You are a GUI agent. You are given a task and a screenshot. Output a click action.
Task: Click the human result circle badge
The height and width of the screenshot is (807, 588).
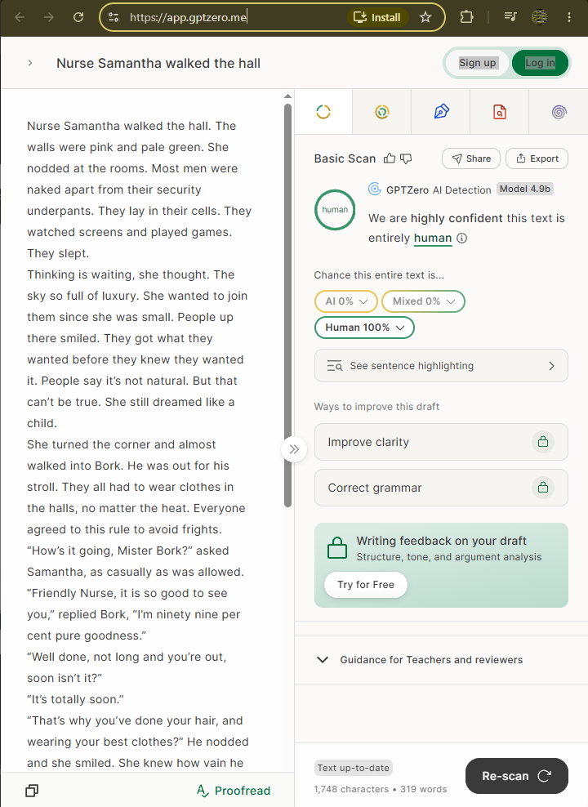tap(335, 210)
